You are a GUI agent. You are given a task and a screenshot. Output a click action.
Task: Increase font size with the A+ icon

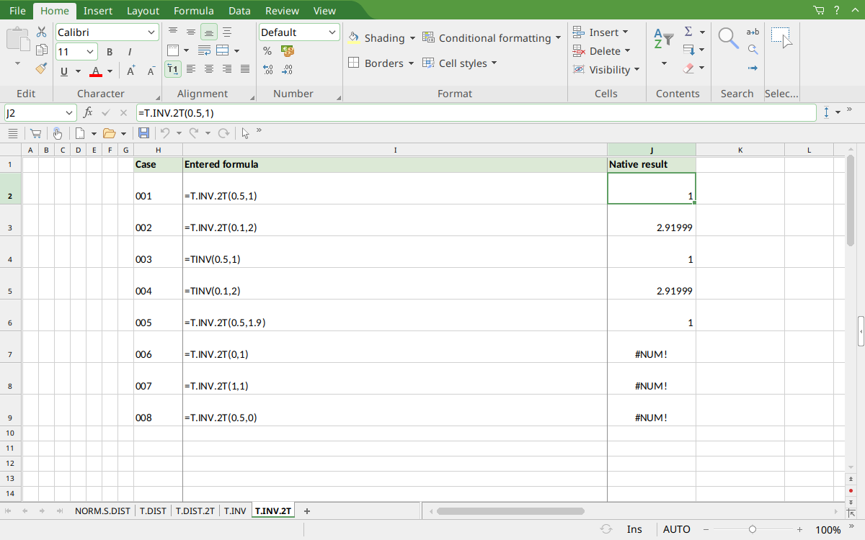click(131, 71)
